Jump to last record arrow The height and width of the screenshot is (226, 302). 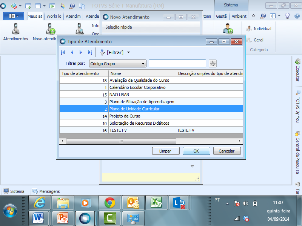[x=90, y=52]
